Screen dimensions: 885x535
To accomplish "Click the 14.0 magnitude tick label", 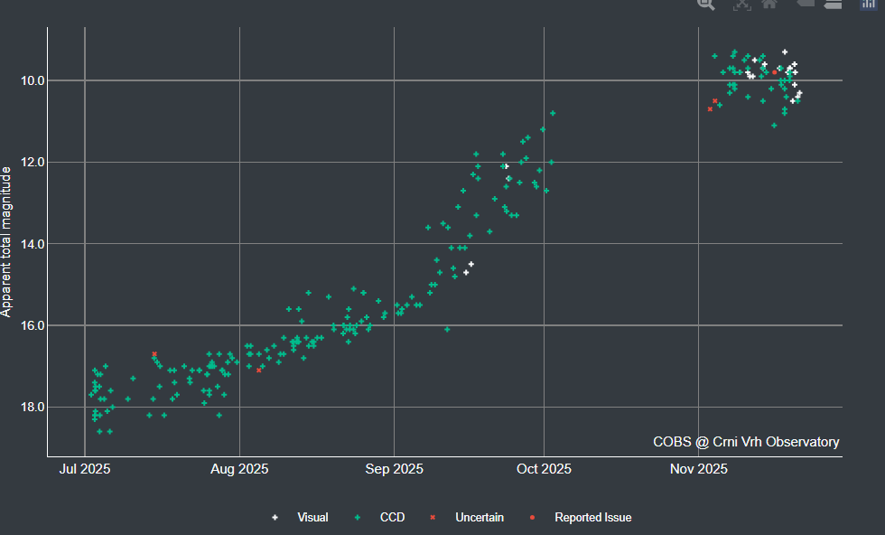I will pos(33,244).
